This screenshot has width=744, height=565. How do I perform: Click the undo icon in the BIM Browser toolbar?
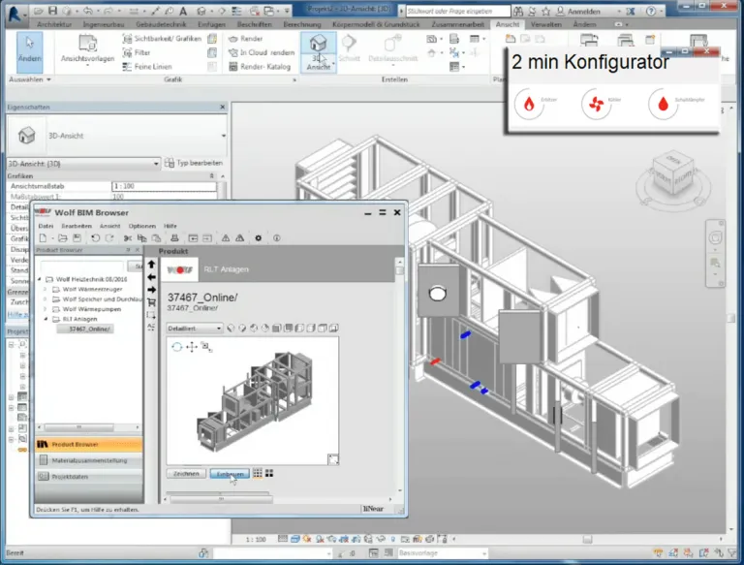pyautogui.click(x=95, y=238)
